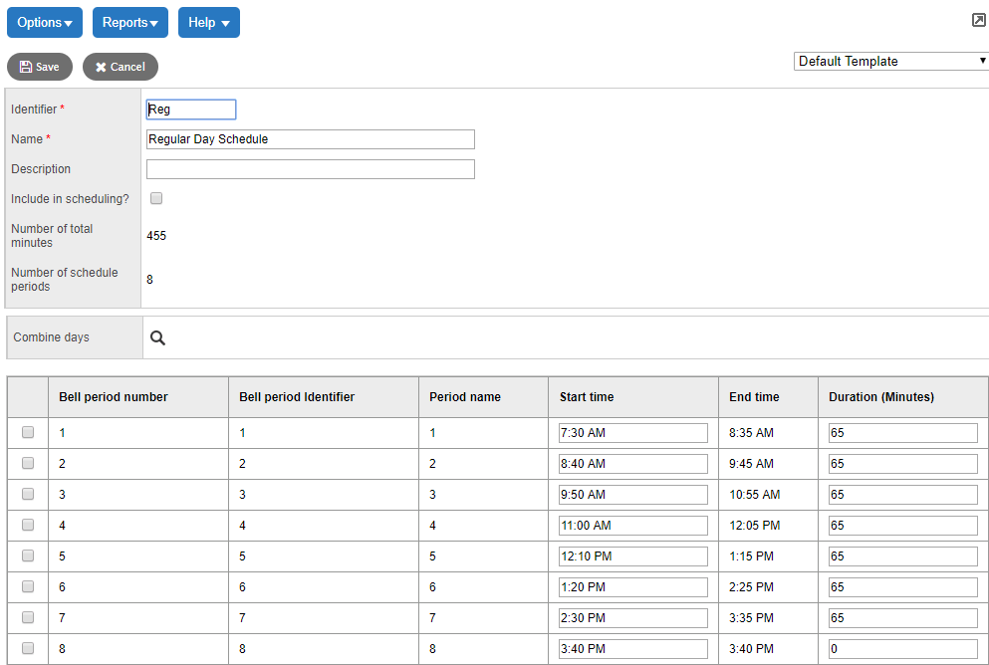Click the Identifier field containing Reg
This screenshot has height=665, width=989.
click(191, 110)
